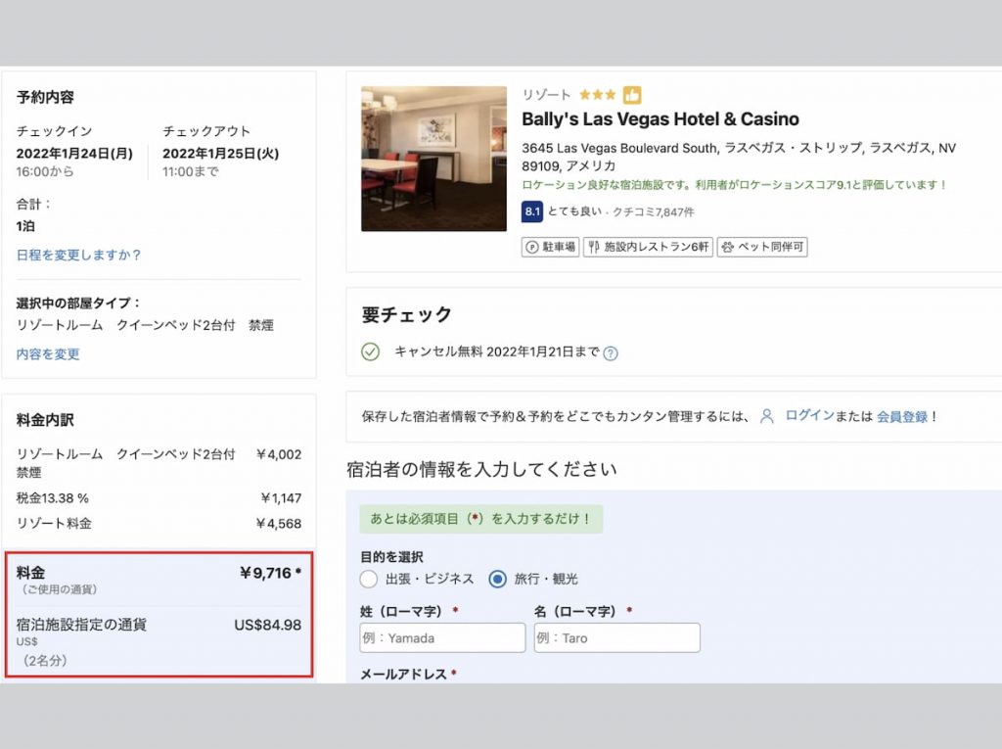Click the メールアドレス field label

pos(403,675)
